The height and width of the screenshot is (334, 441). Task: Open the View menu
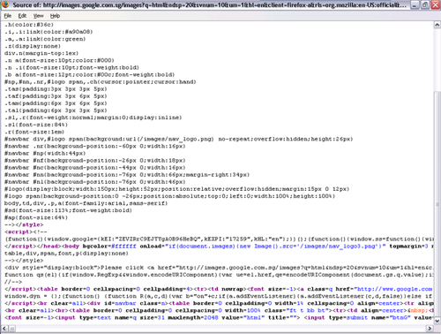pos(38,16)
